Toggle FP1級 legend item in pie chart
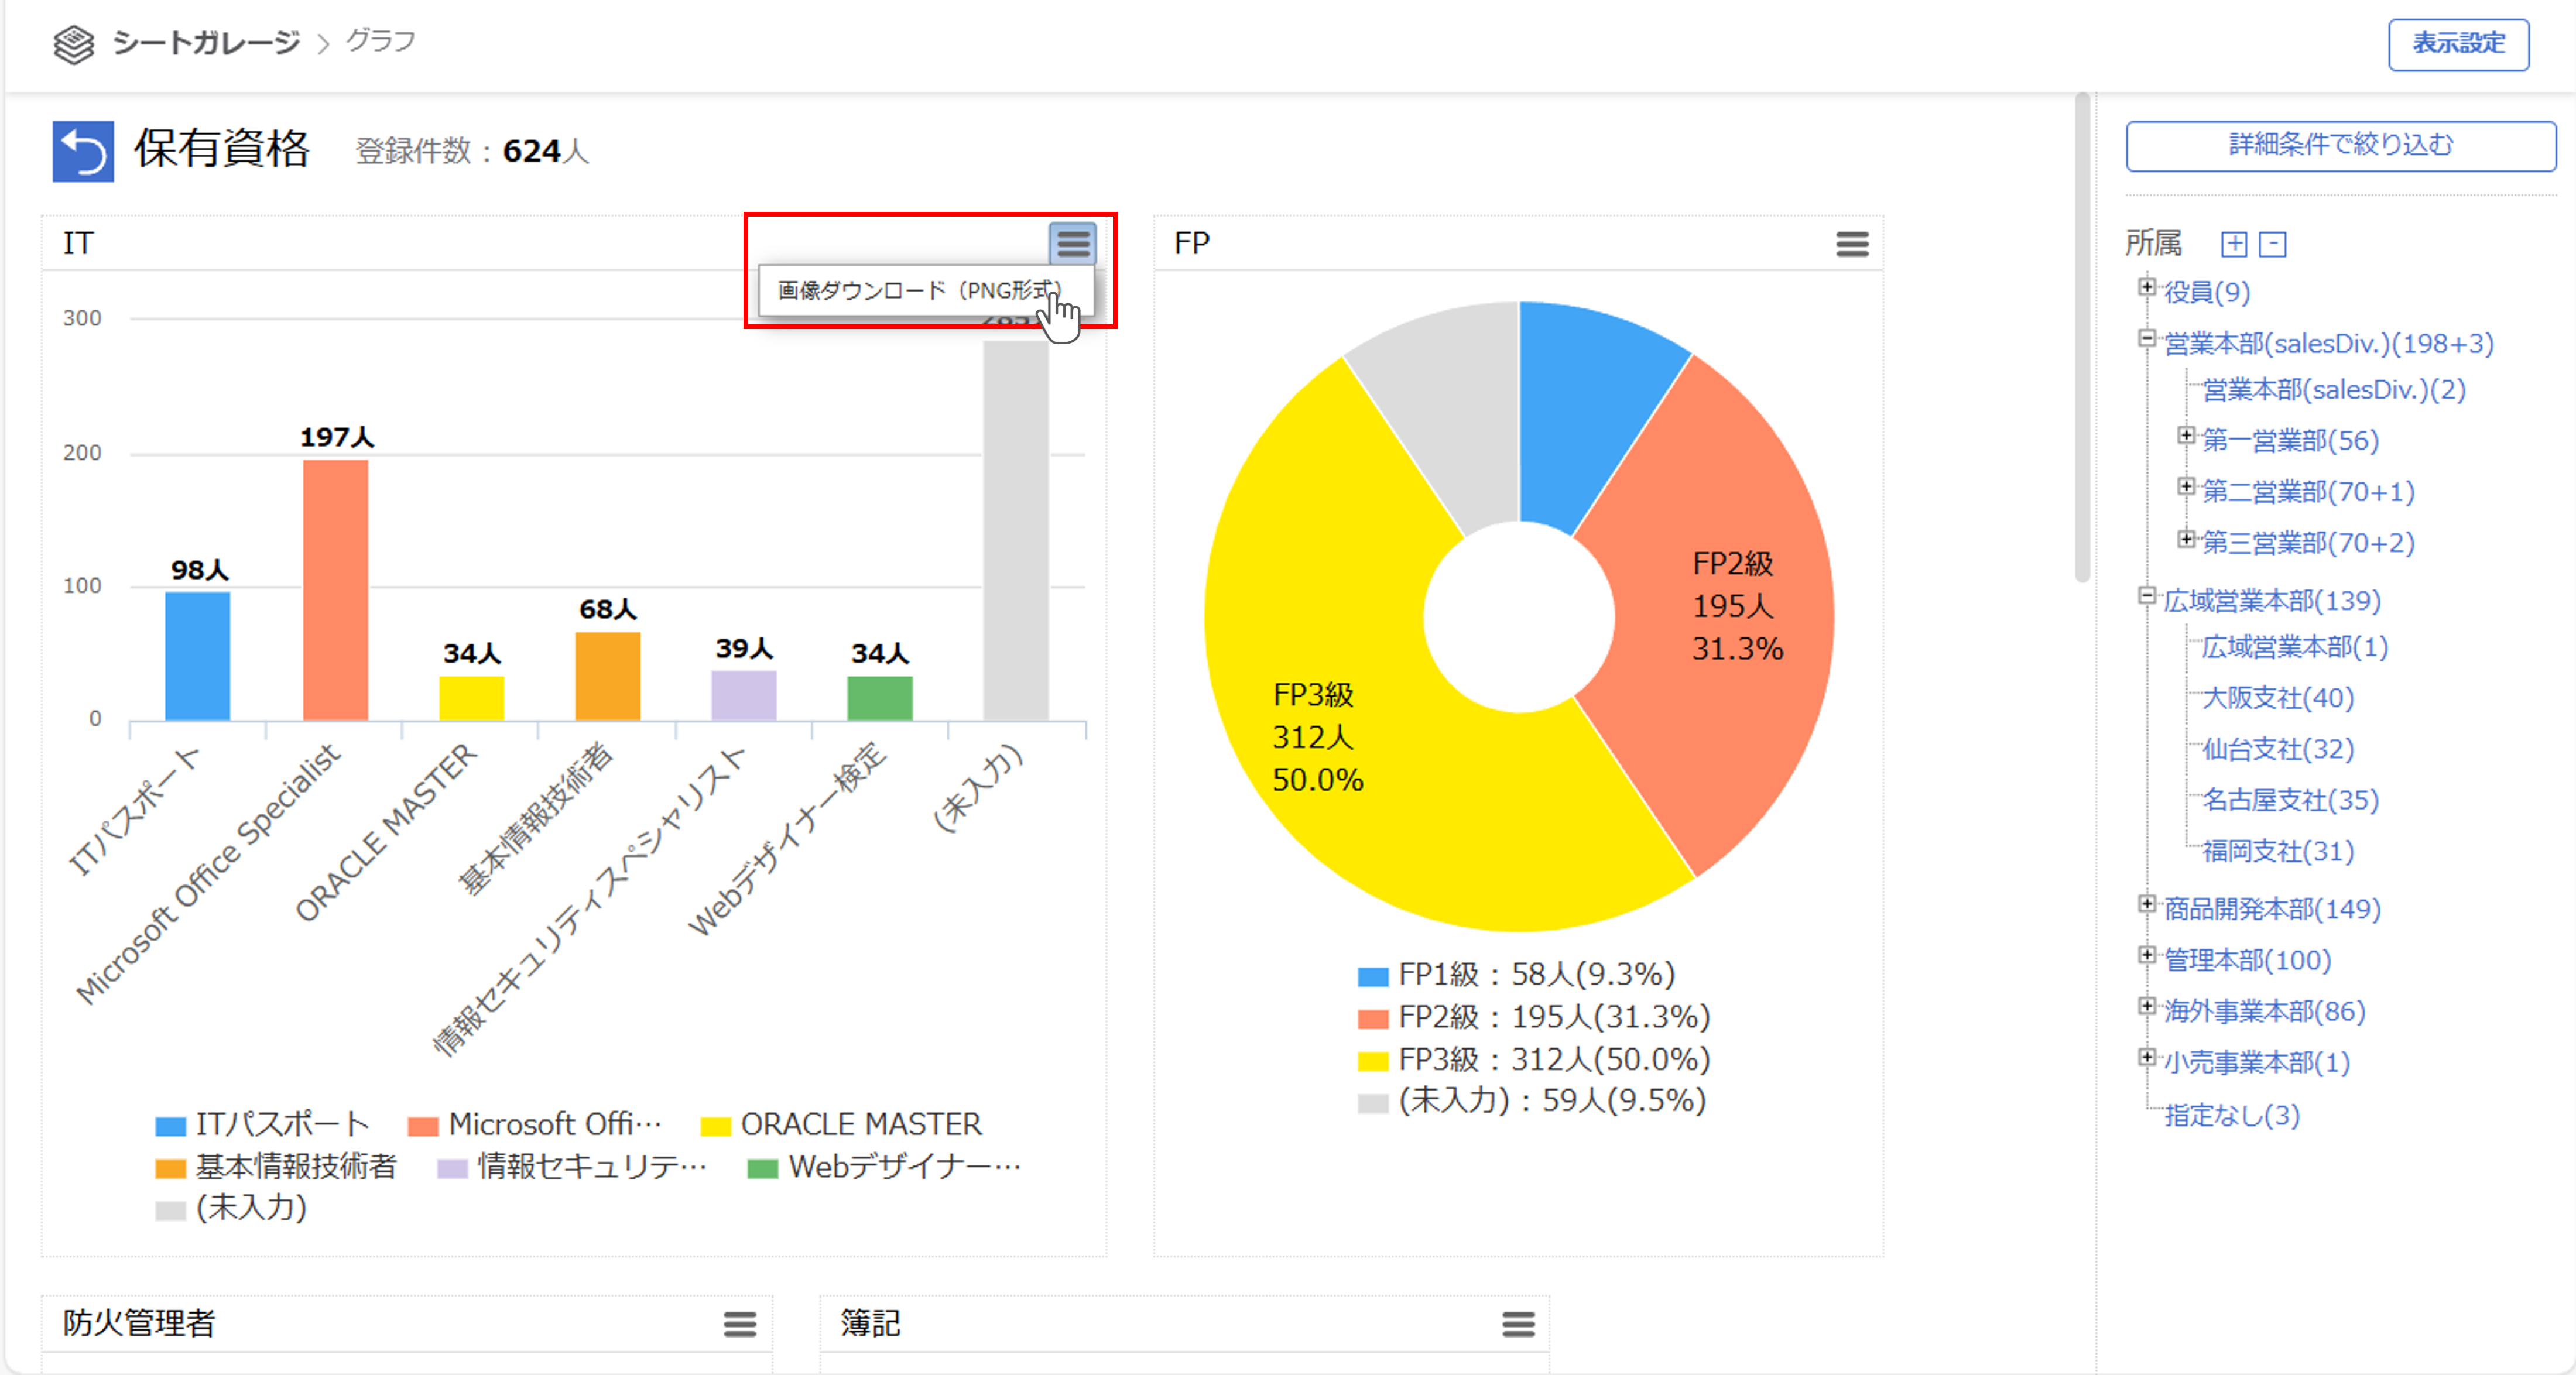 click(1515, 974)
